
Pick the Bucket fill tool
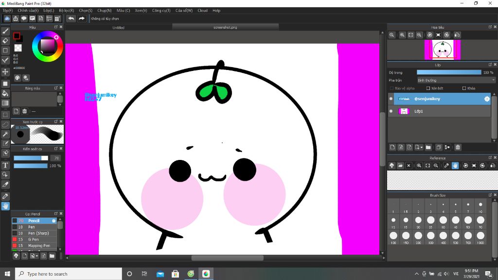tap(5, 93)
